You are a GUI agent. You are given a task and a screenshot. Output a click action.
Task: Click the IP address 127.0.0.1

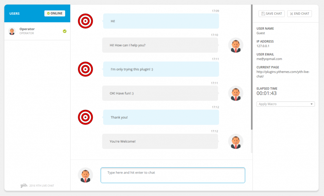(263, 46)
